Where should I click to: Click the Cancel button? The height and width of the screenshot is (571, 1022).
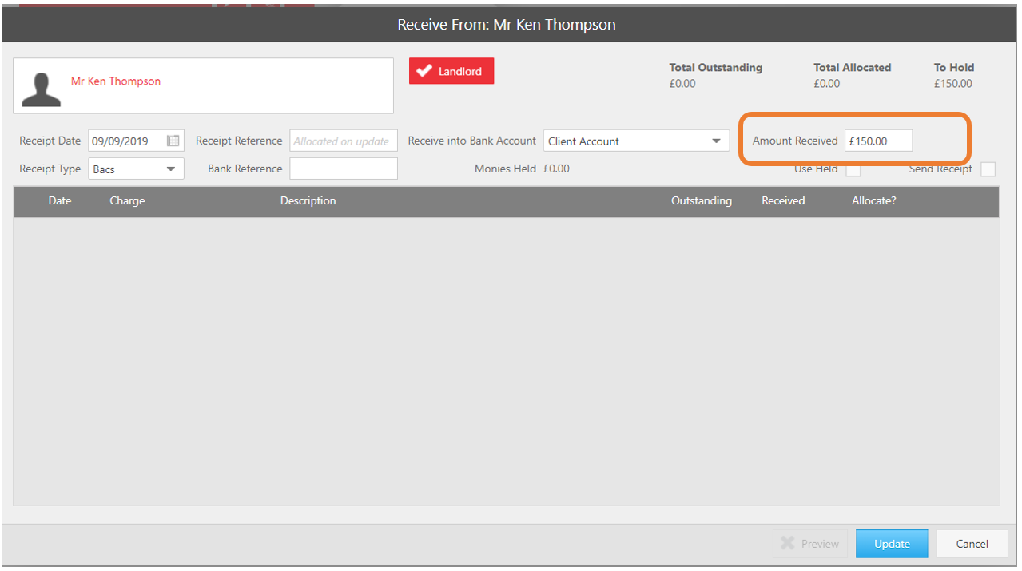(972, 544)
